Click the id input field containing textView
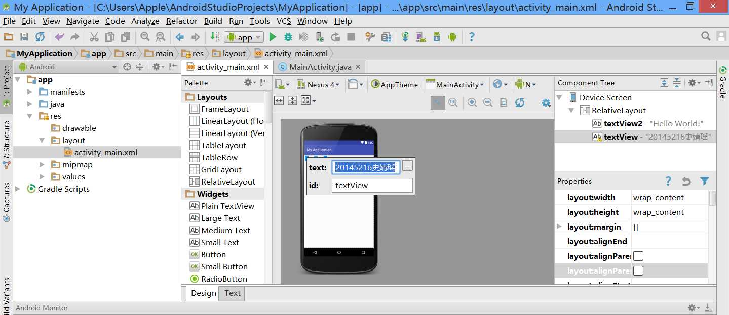729x315 pixels. (x=372, y=186)
